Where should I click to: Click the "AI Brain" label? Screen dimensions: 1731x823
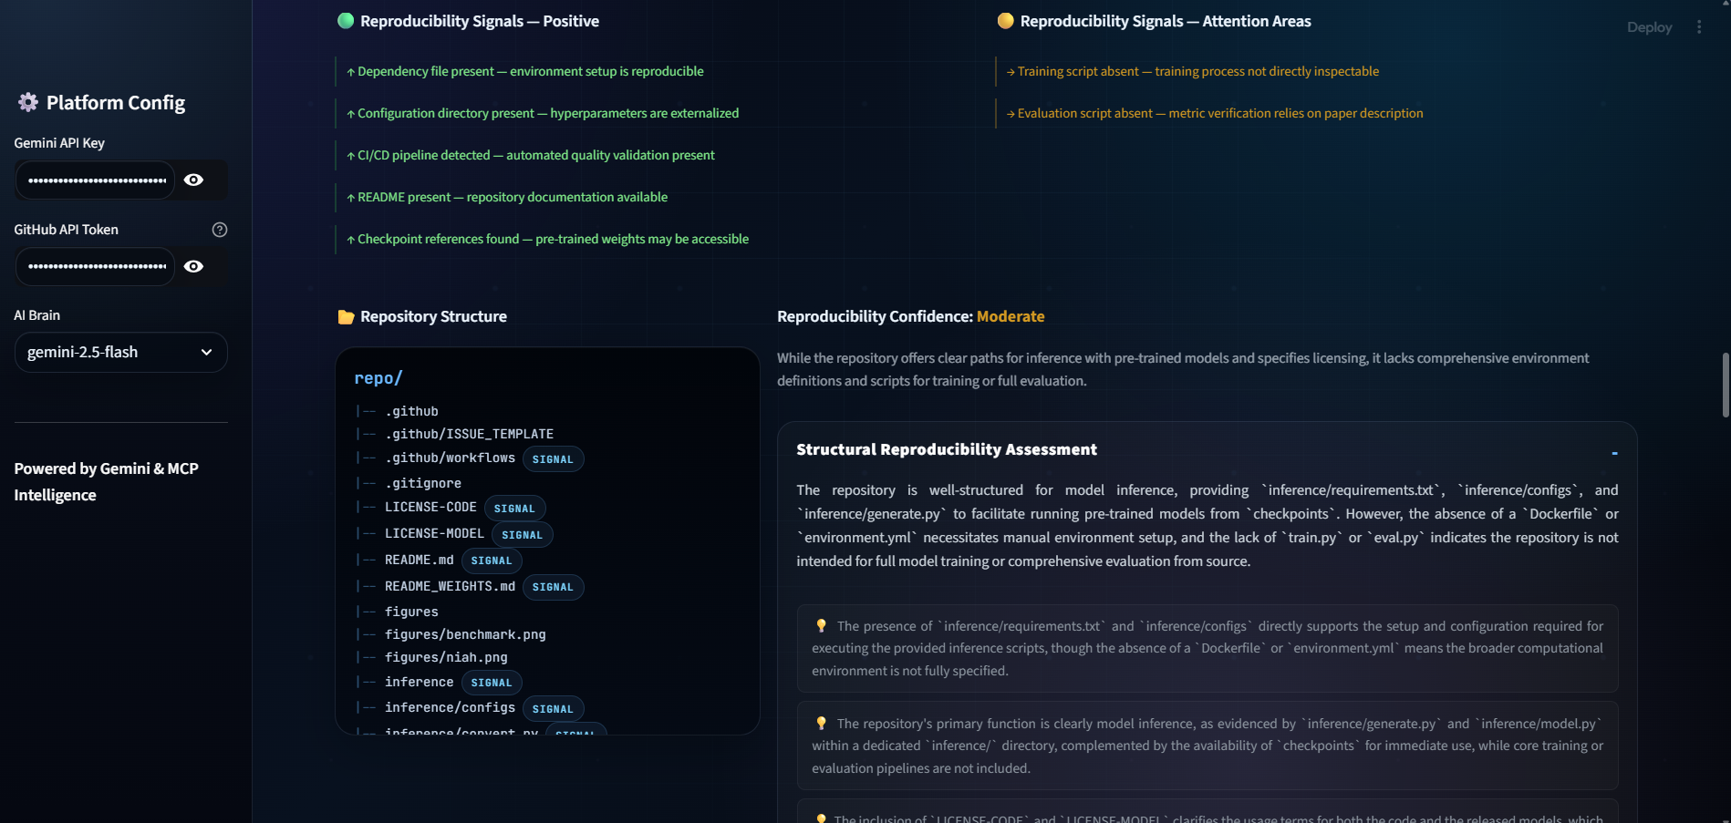point(37,315)
